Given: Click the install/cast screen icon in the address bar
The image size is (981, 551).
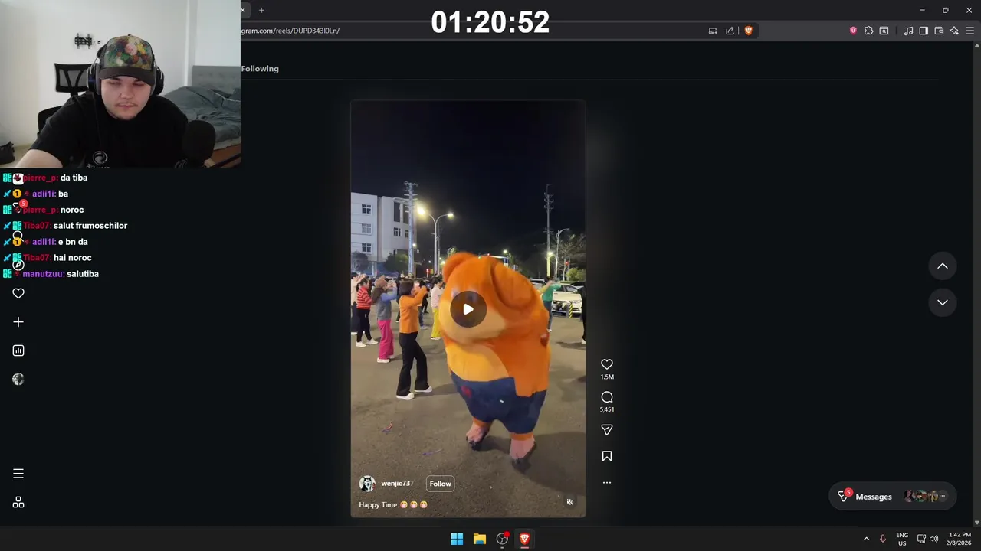Looking at the screenshot, I should (713, 31).
